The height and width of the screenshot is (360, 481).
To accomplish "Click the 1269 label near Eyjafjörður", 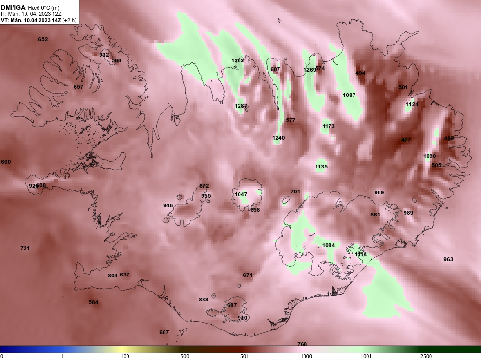I will 309,70.
